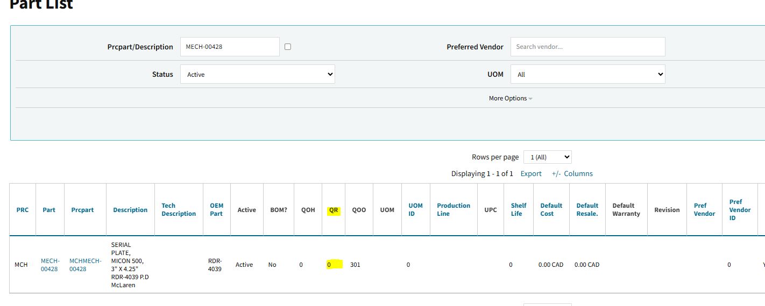This screenshot has height=306, width=765.
Task: Sort by highlighted QR column header
Action: (x=334, y=210)
